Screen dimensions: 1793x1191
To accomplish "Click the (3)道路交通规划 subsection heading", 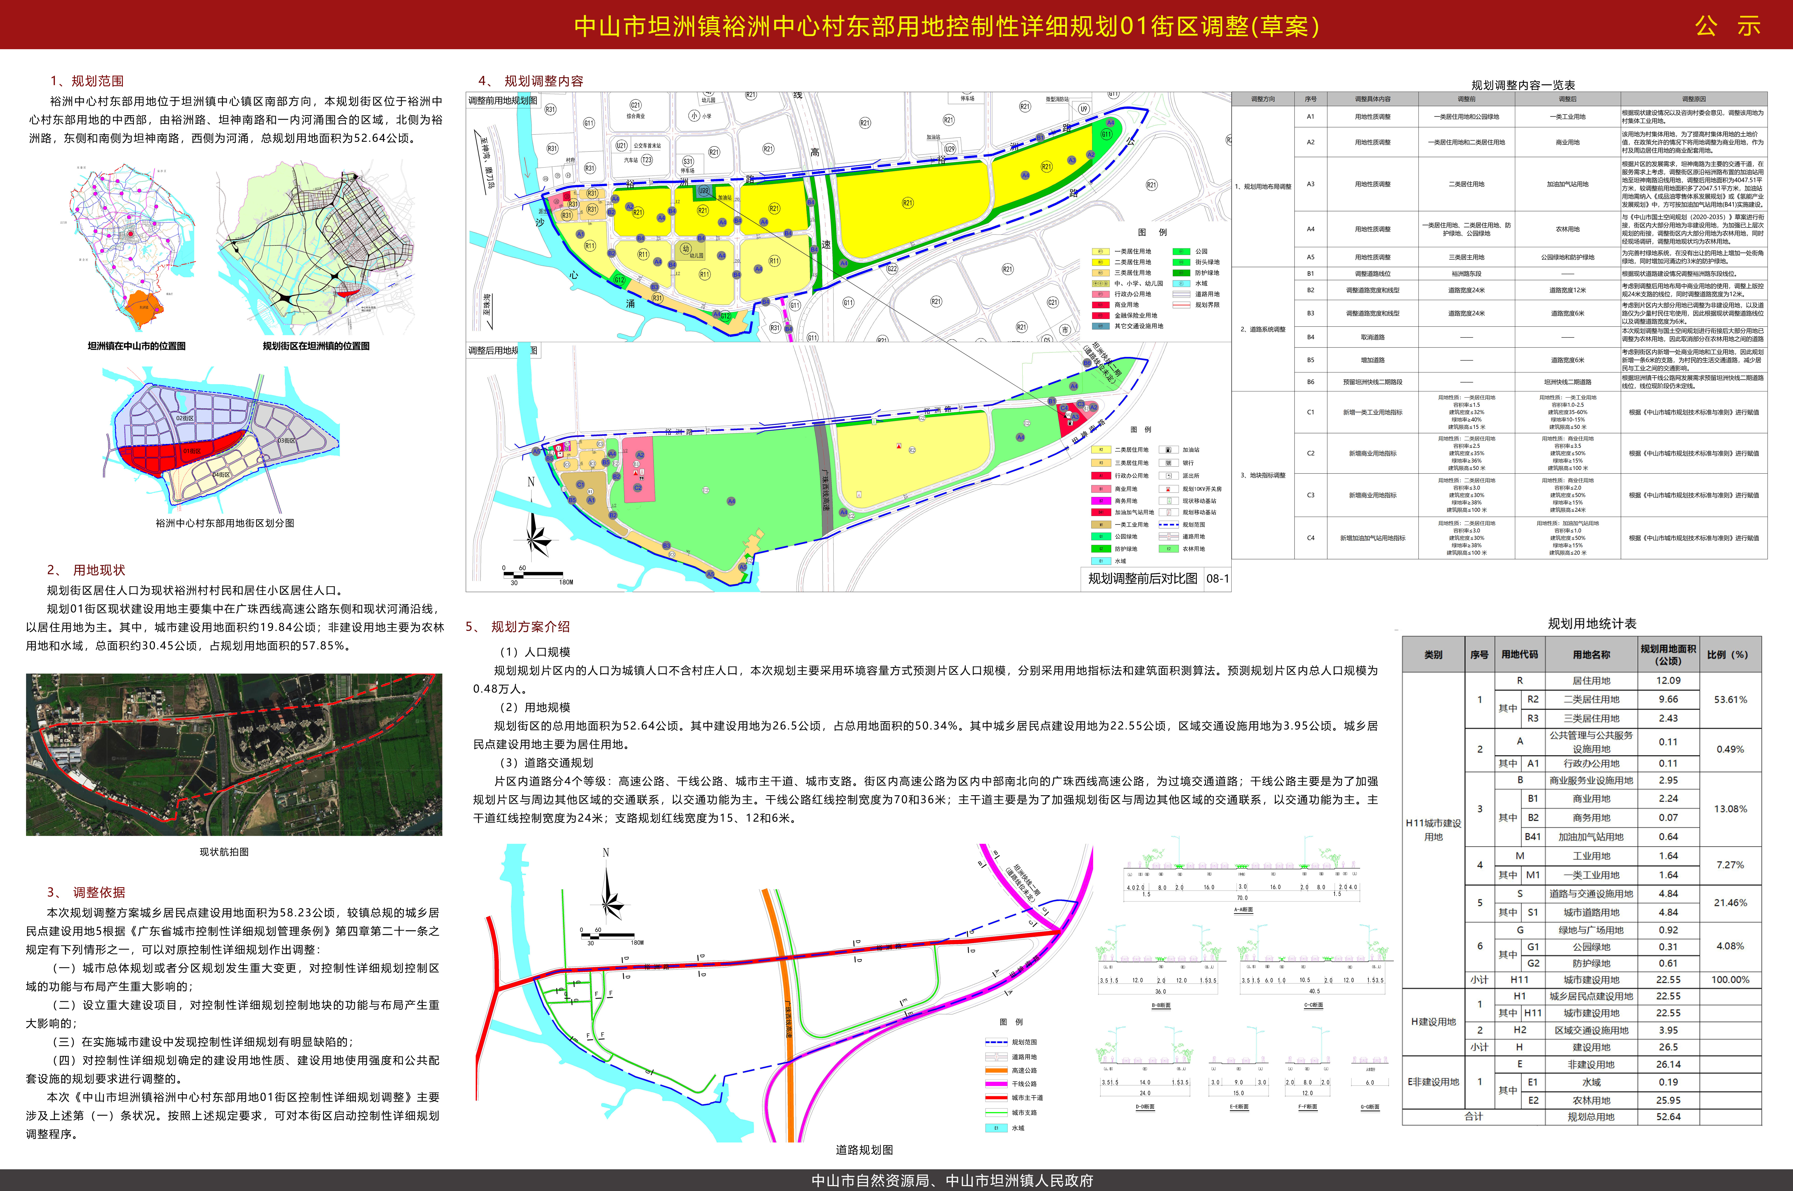I will (546, 763).
